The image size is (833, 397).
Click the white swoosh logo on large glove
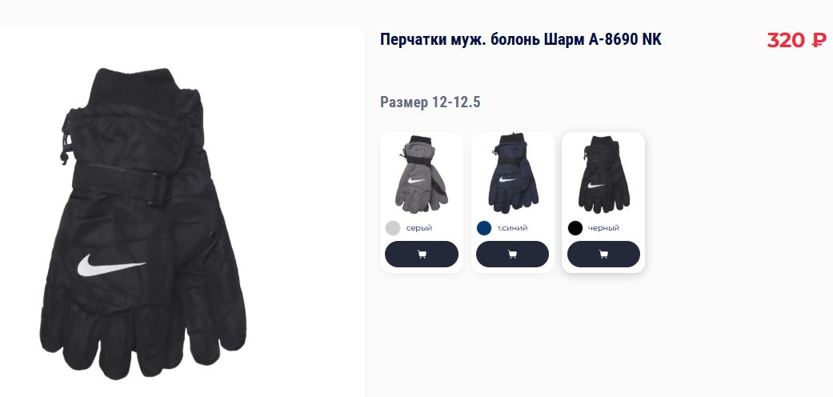110,265
